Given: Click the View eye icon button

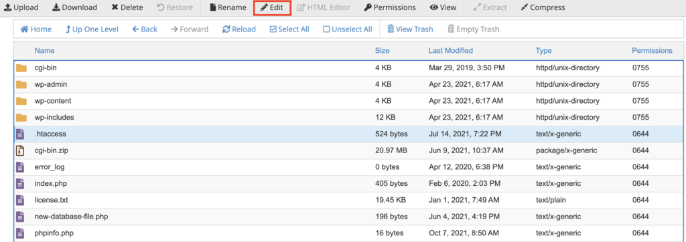Looking at the screenshot, I should [x=443, y=7].
